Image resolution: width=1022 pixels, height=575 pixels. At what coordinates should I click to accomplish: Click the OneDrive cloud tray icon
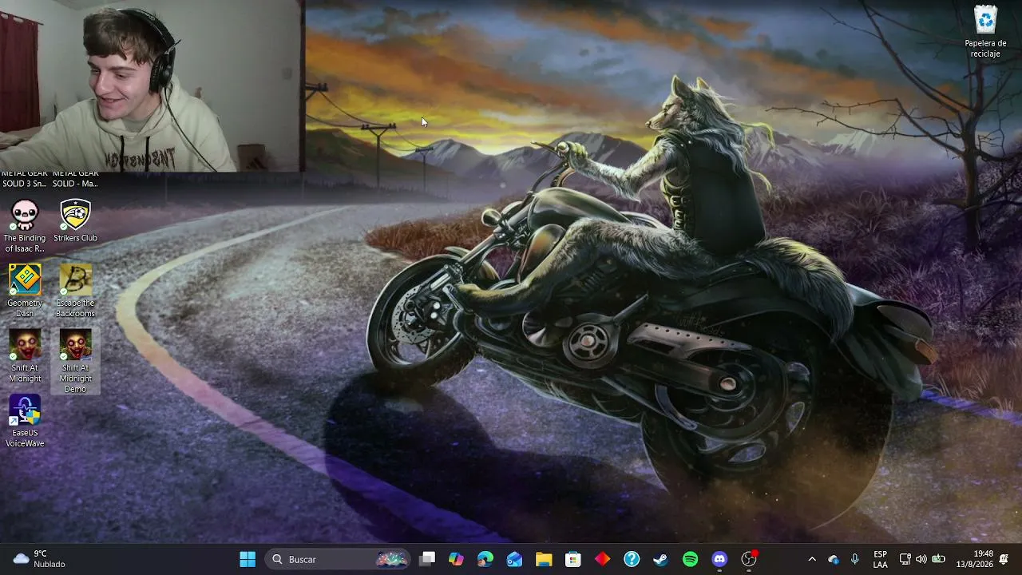834,559
